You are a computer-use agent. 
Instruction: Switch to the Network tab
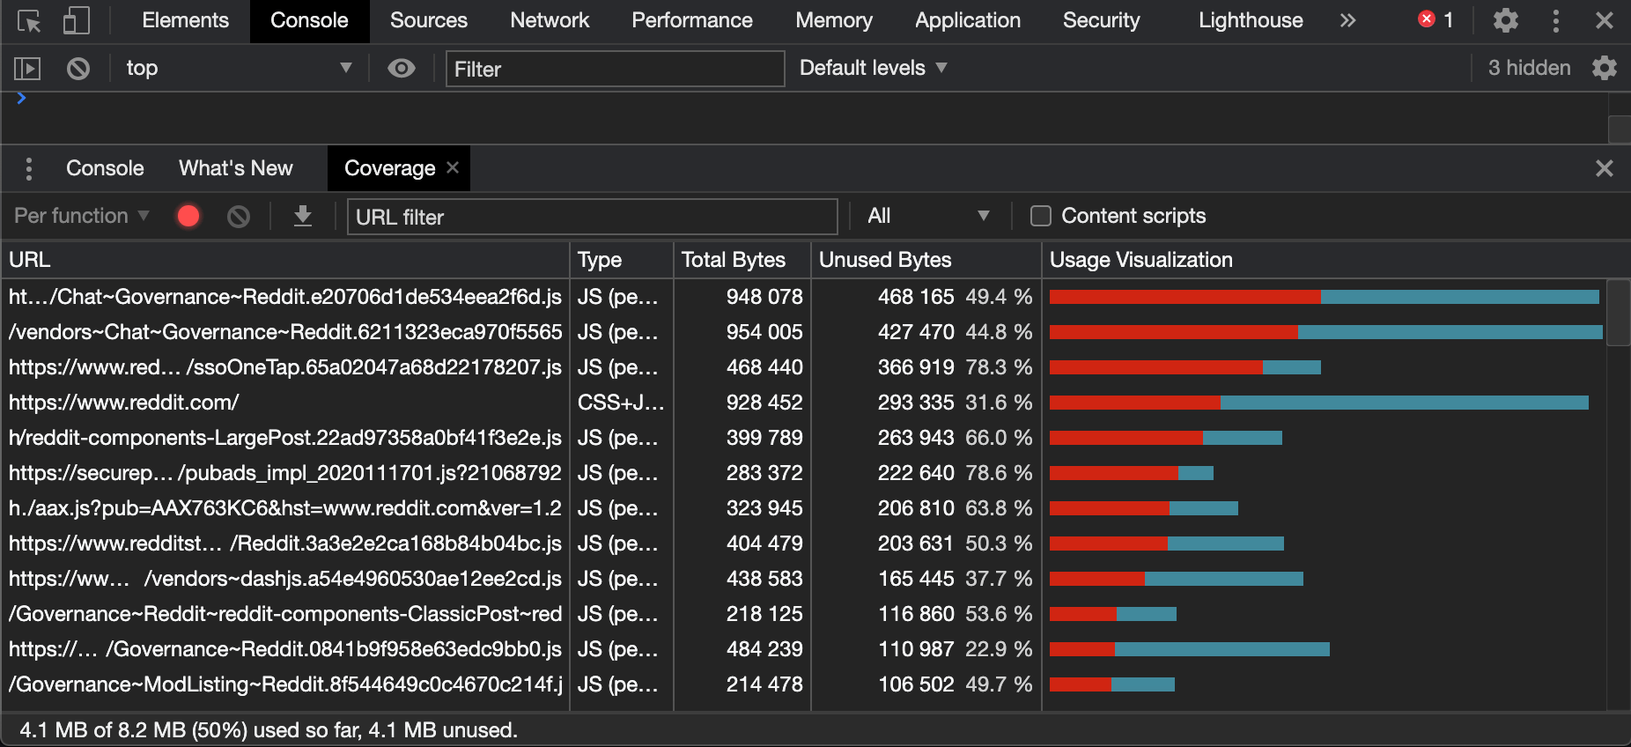point(550,20)
